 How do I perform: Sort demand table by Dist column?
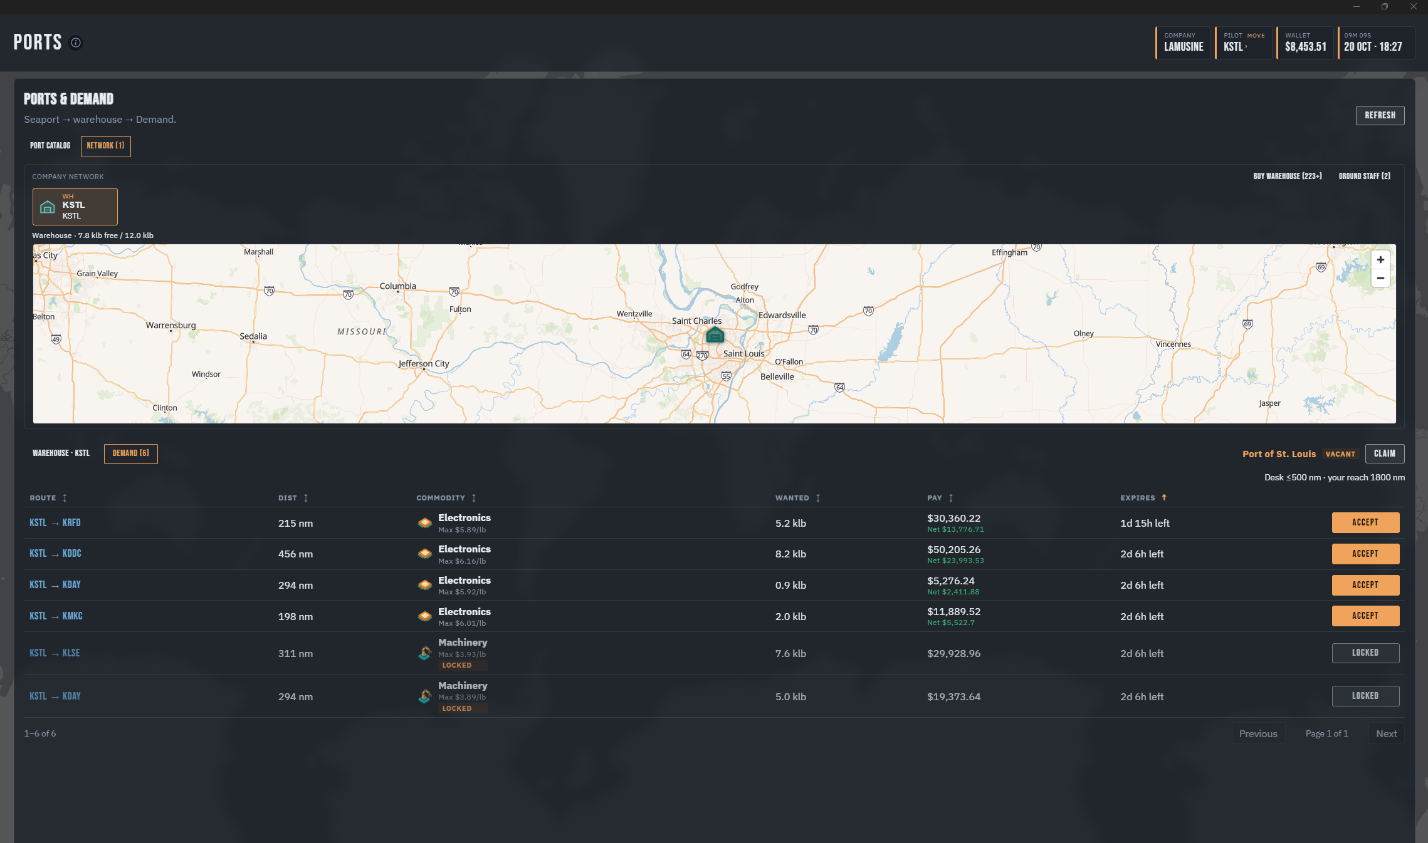tap(293, 498)
